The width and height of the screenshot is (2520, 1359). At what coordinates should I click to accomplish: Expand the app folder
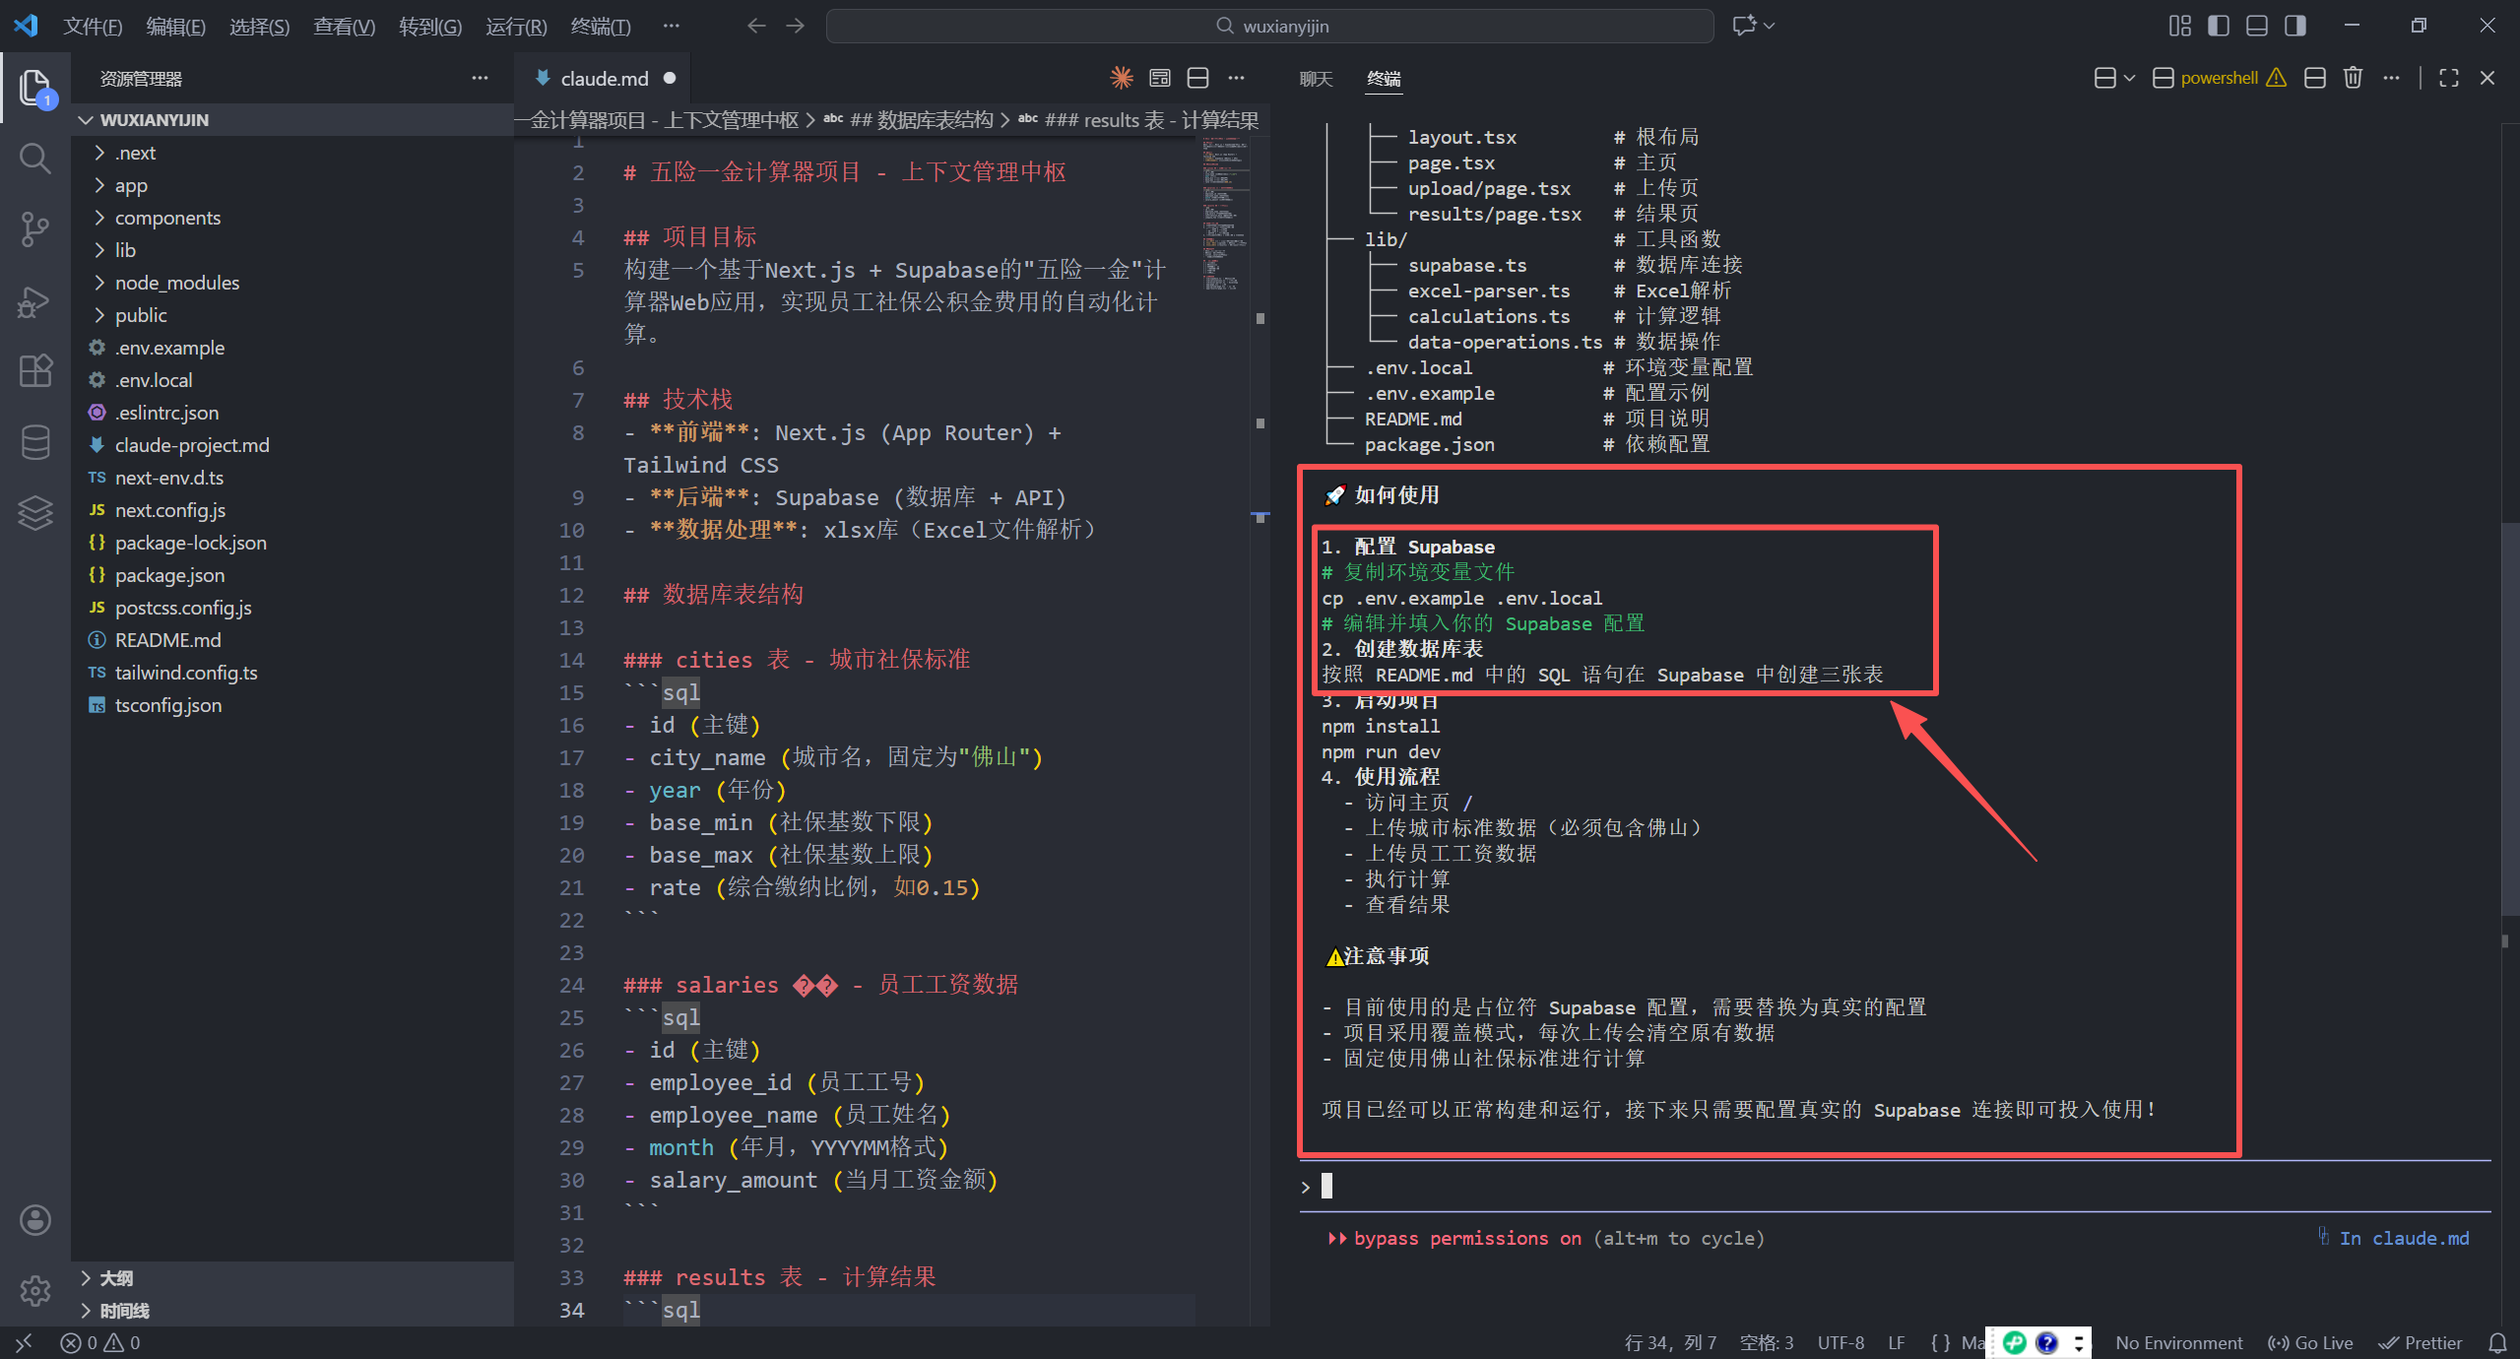pos(293,185)
